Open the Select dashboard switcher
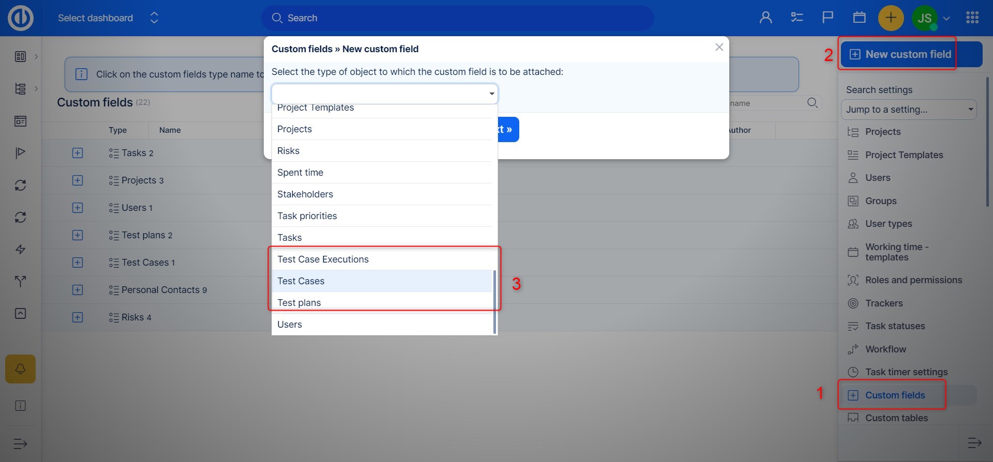 pos(108,18)
